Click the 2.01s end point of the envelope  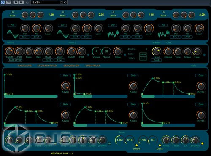pos(162,123)
